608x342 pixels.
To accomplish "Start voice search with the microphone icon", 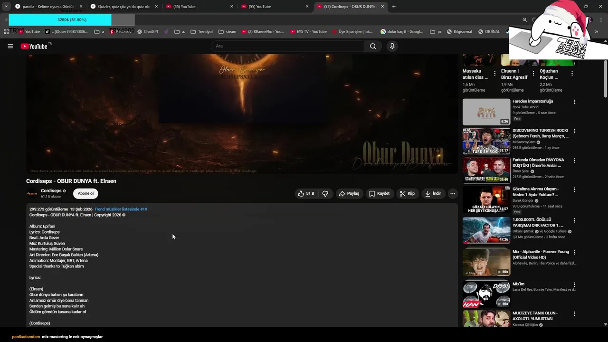I will 392,46.
